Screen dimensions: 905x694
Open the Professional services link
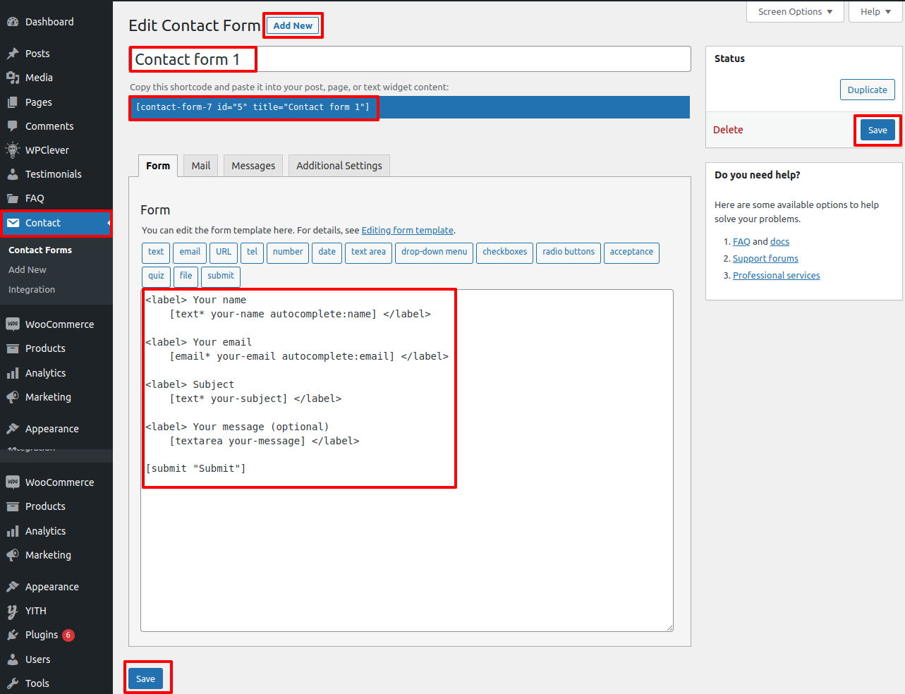(776, 276)
